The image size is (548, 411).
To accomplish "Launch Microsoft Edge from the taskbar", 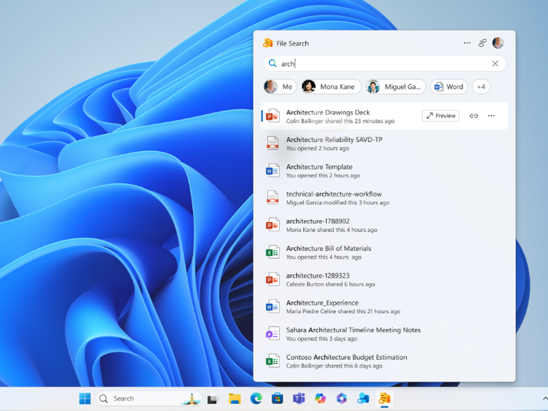I will click(254, 398).
